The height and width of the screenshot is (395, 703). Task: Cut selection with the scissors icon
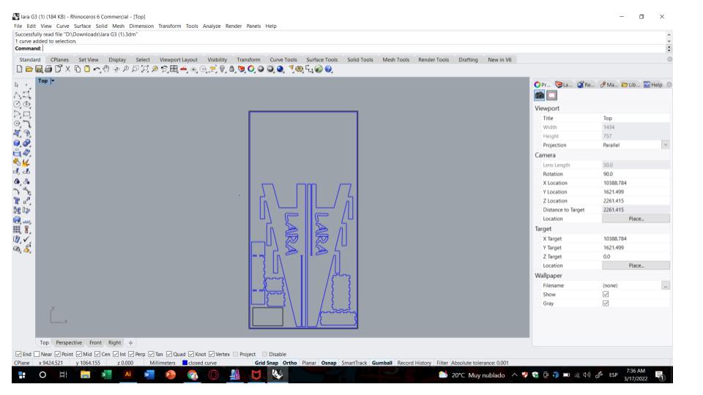click(67, 69)
